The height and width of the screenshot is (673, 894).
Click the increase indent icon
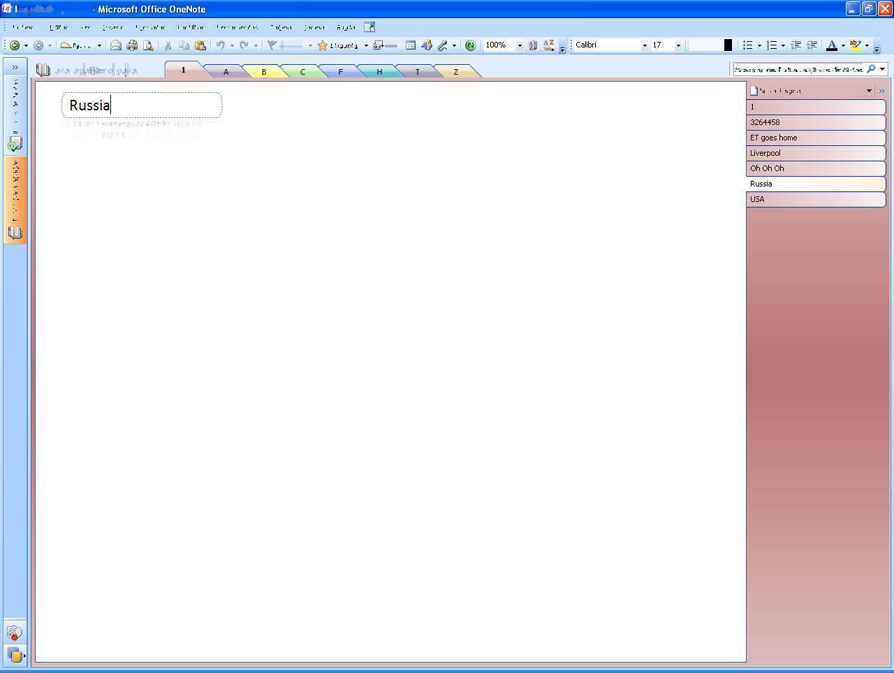[812, 45]
